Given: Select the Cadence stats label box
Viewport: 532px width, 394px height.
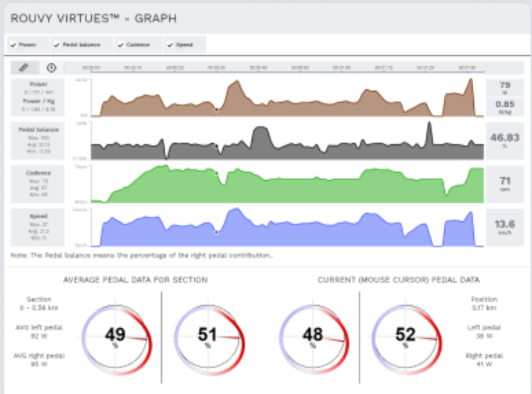Looking at the screenshot, I should click(x=38, y=184).
